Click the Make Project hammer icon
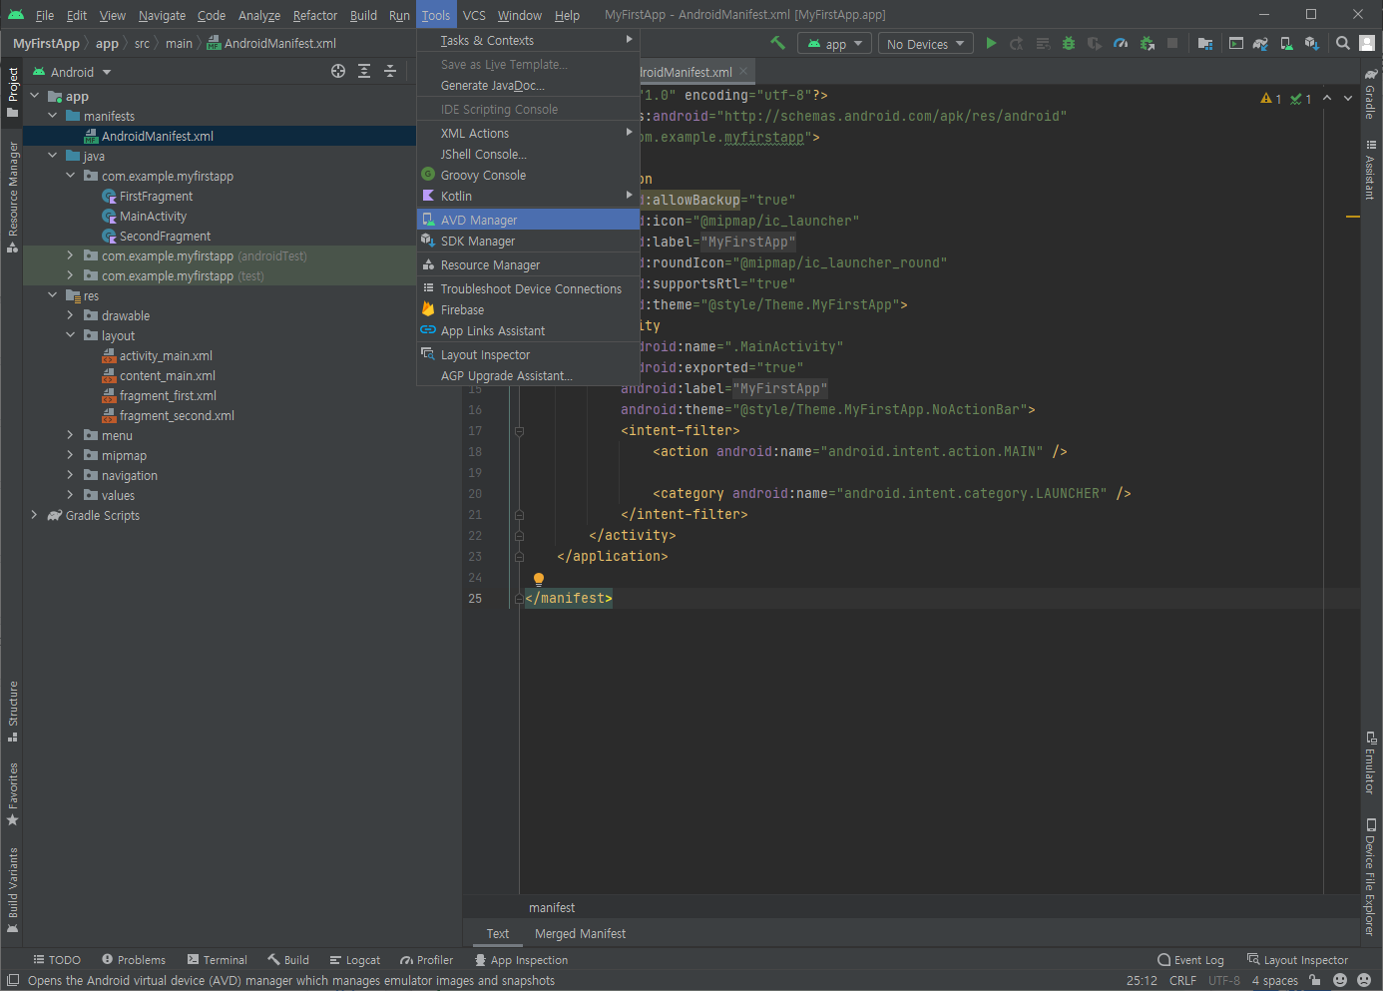 777,43
